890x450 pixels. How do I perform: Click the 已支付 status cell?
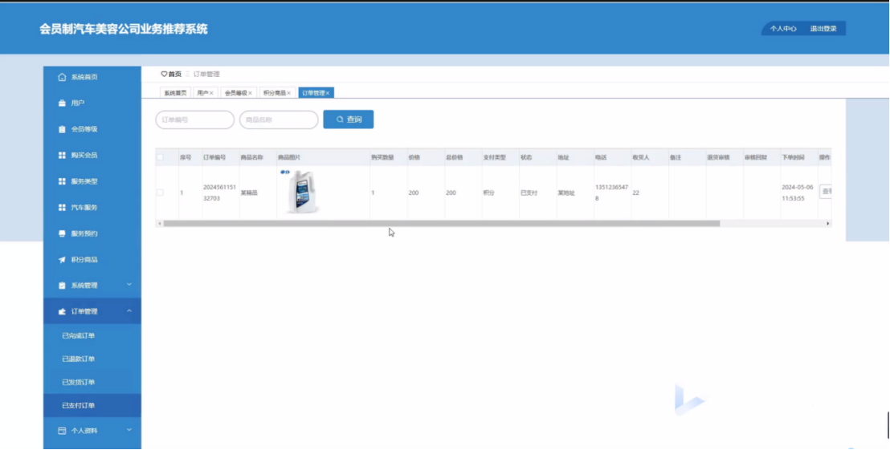tap(529, 193)
